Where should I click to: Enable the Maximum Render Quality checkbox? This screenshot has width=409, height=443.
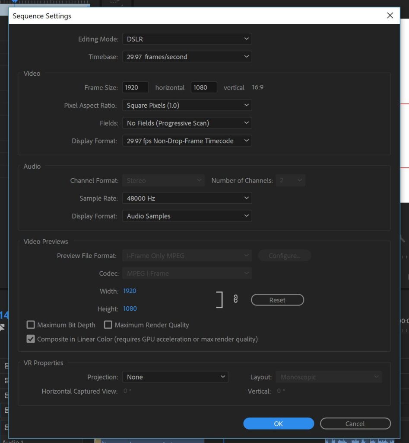coord(108,324)
